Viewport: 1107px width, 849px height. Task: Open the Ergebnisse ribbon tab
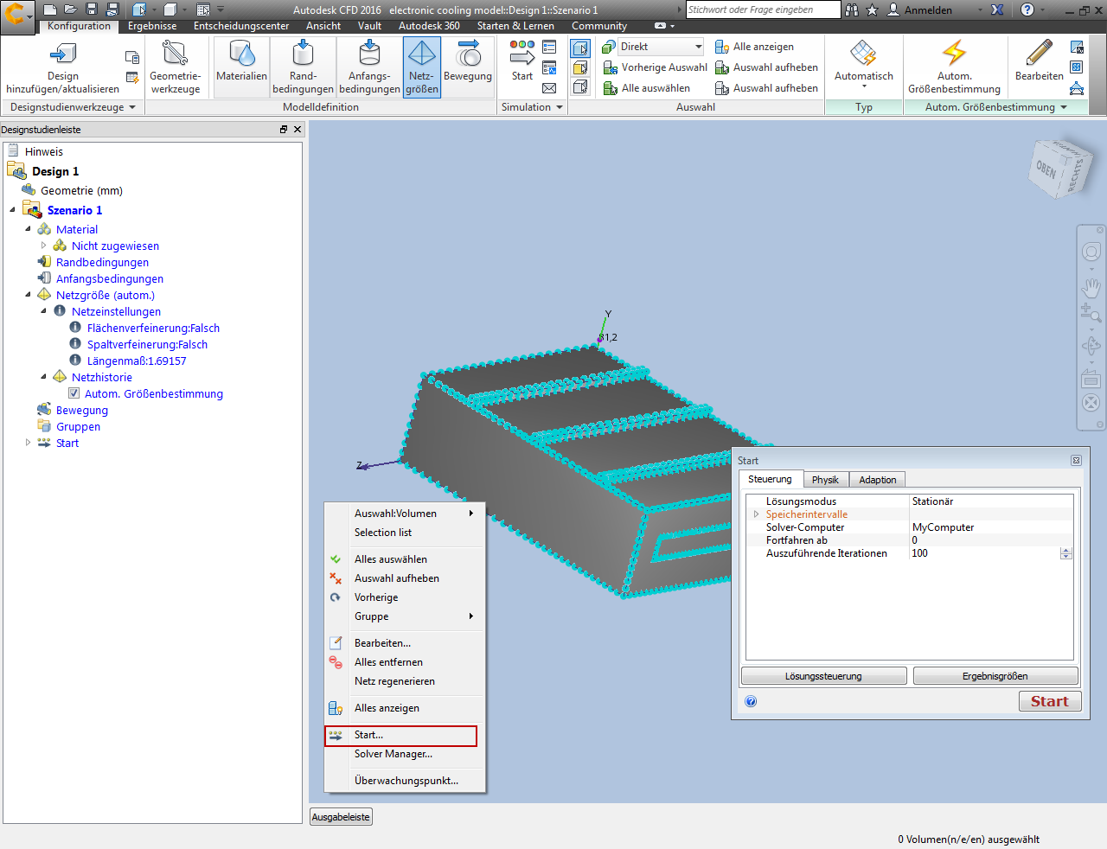(x=152, y=26)
